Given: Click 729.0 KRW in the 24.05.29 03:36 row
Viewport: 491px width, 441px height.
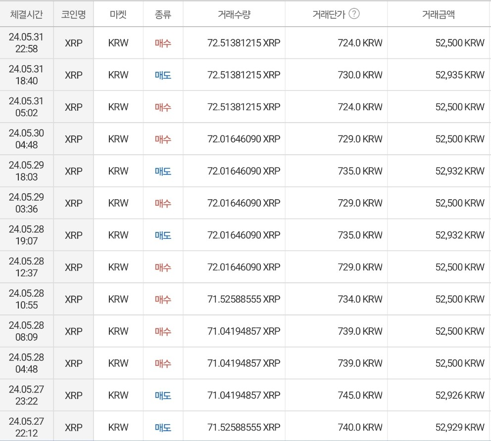Looking at the screenshot, I should click(x=360, y=203).
